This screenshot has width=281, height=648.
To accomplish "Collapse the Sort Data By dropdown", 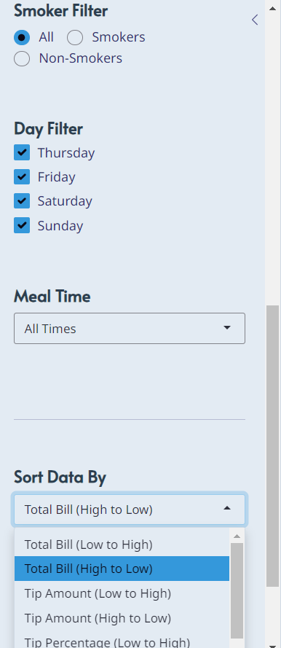I will point(130,510).
